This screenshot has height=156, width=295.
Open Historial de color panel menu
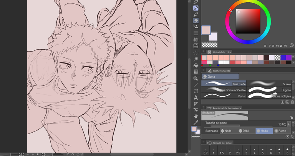pos(203,52)
